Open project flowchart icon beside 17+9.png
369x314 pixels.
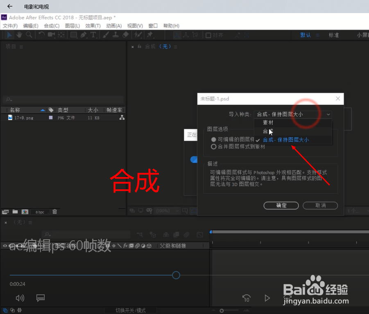122,118
